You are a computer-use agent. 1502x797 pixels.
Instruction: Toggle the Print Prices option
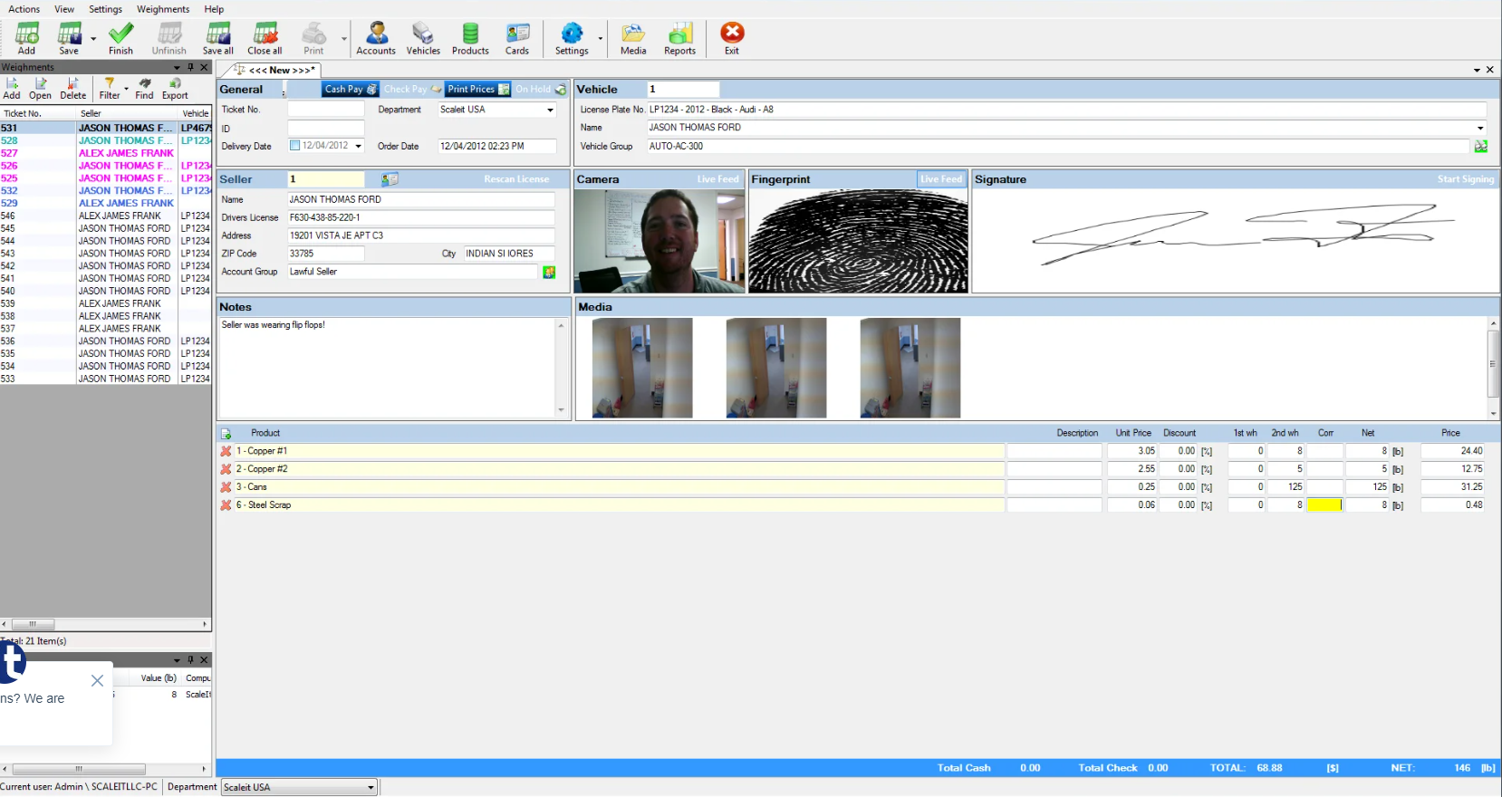(x=478, y=89)
